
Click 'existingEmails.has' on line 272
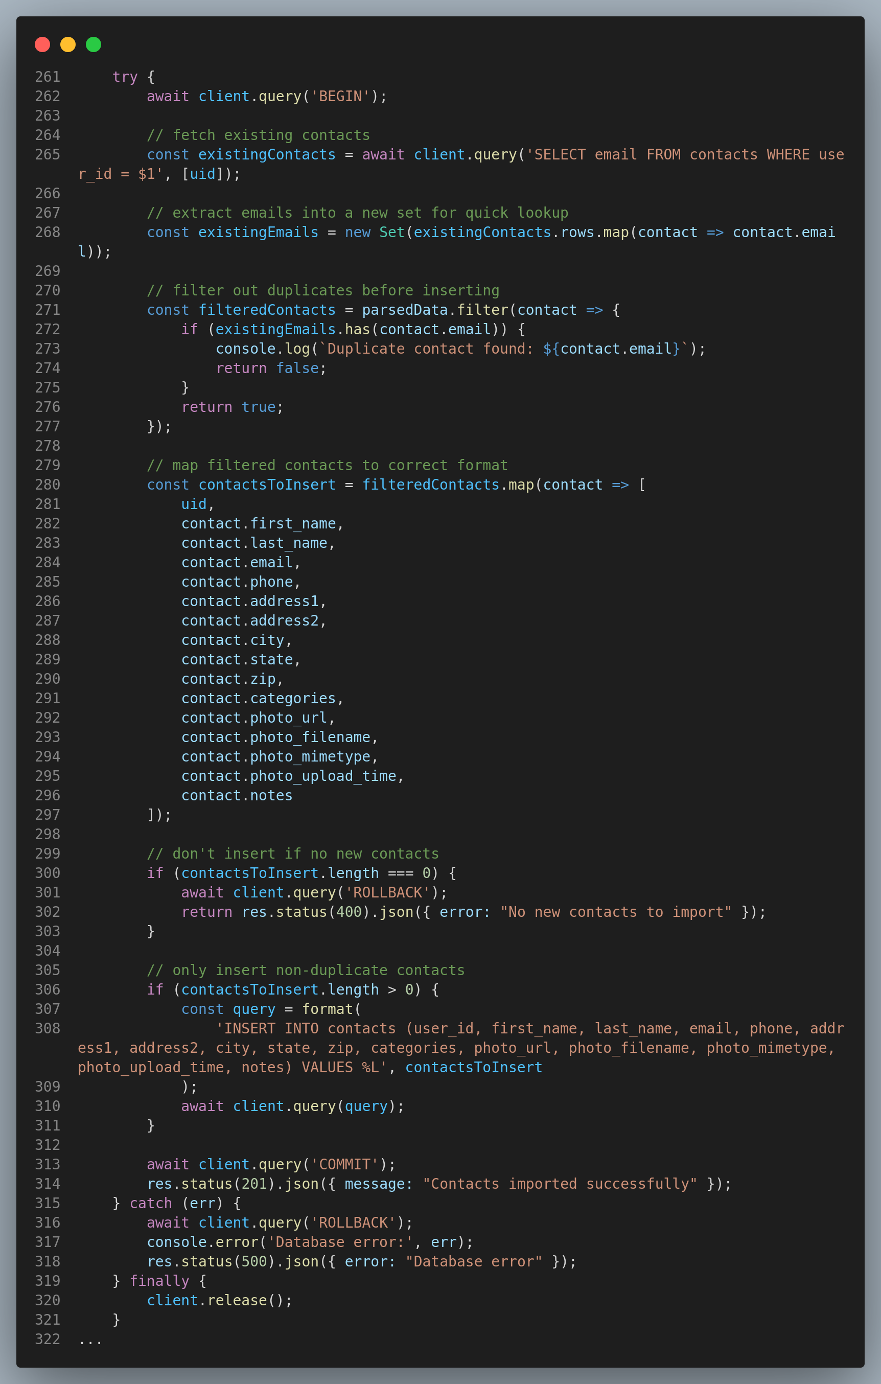(x=293, y=329)
